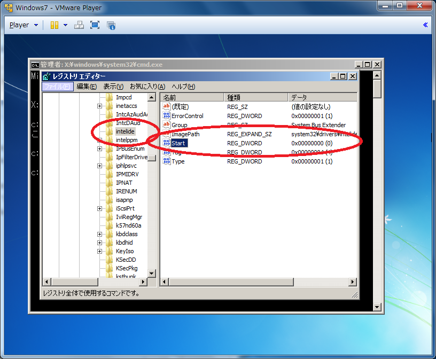The image size is (436, 359).
Task: Select the Impcd registry key
Action: click(124, 97)
